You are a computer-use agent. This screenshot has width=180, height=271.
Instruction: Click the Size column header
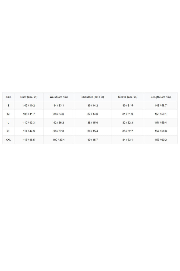coord(8,97)
